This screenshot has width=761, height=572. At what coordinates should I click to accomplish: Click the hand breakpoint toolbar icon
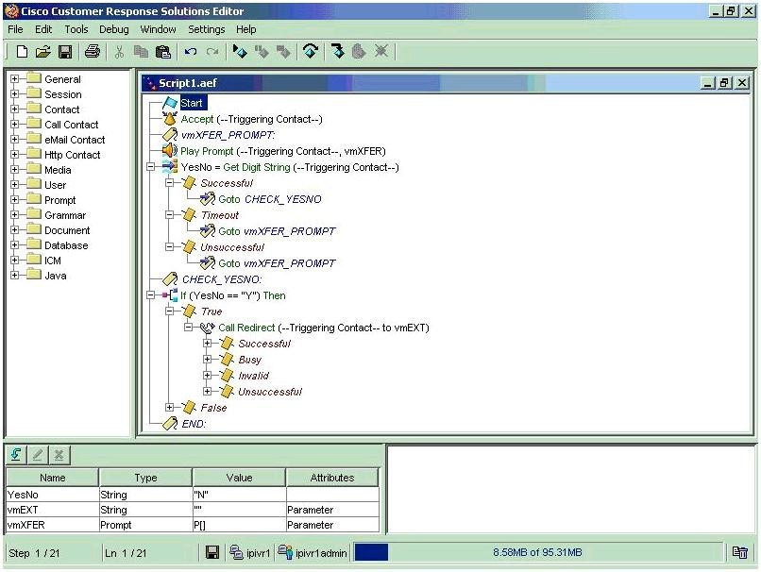click(x=359, y=51)
